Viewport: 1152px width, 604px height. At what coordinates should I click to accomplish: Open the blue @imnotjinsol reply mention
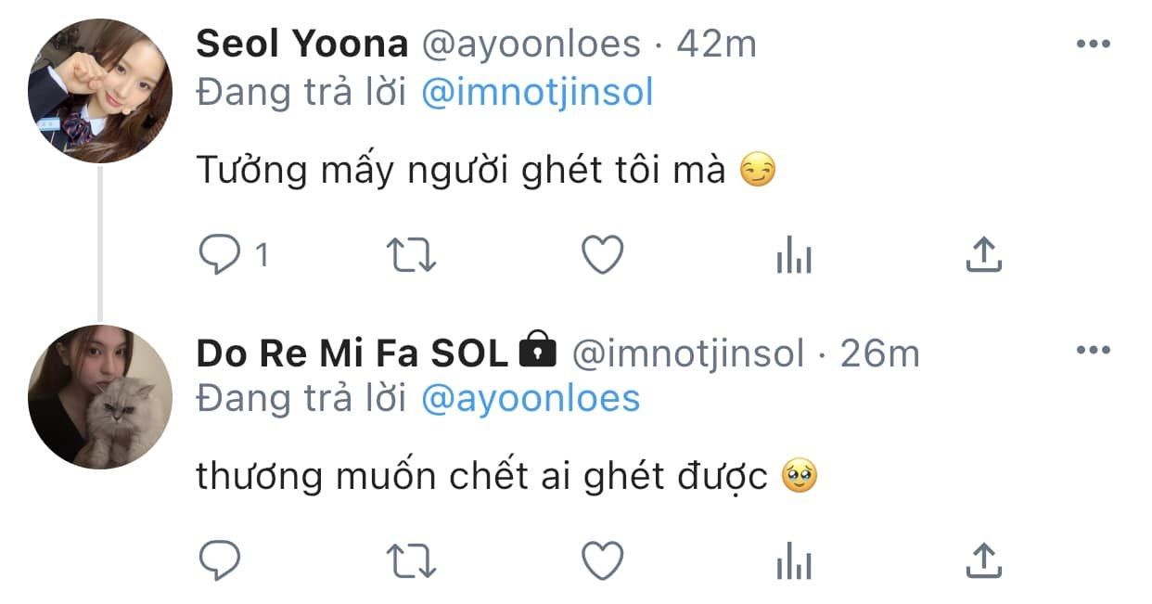point(537,93)
